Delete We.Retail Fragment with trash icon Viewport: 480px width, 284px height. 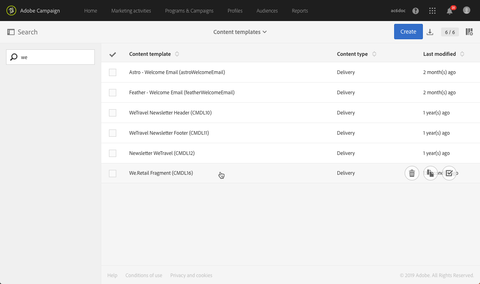[412, 173]
